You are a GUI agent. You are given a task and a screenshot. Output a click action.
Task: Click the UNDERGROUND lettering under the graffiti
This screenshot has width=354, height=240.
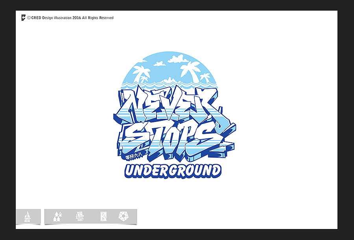[173, 171]
